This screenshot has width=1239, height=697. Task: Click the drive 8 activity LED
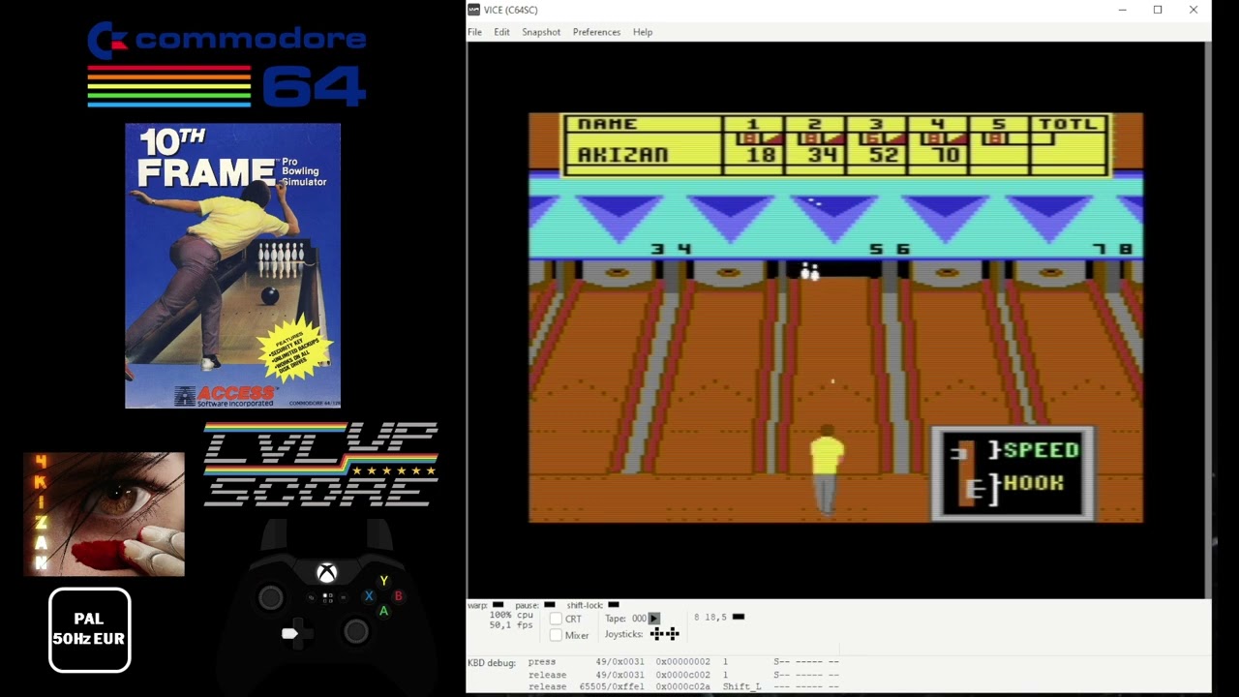click(x=739, y=617)
